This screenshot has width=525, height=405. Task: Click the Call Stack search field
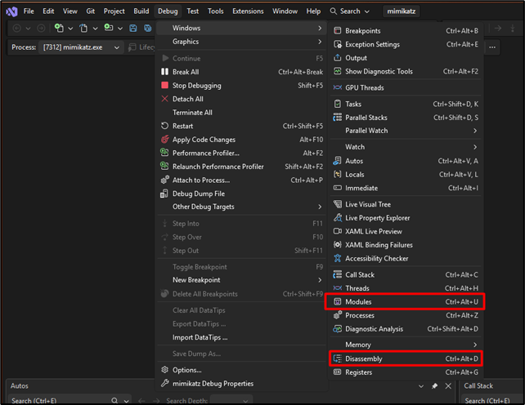click(x=491, y=401)
